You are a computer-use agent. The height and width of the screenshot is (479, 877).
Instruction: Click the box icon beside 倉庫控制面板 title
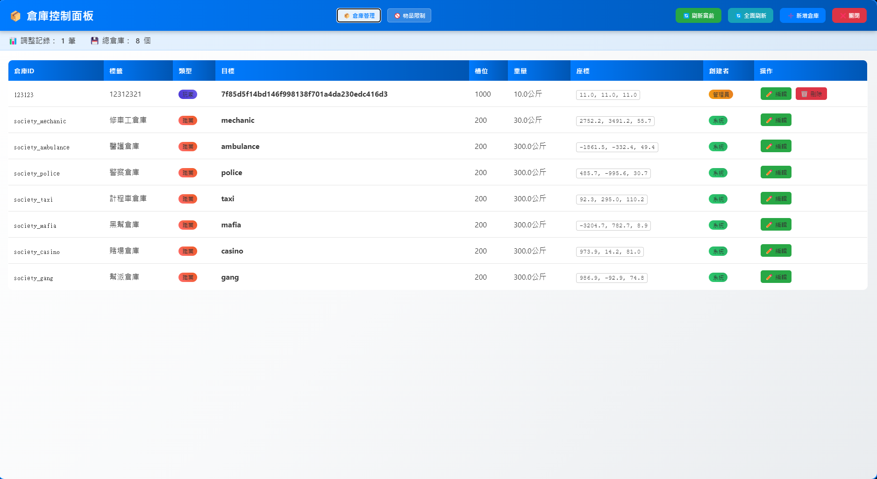[15, 16]
